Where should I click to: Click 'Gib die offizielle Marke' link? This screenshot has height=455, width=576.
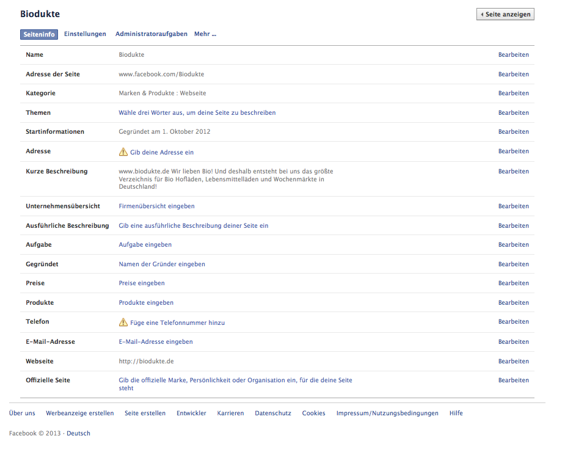(x=235, y=384)
